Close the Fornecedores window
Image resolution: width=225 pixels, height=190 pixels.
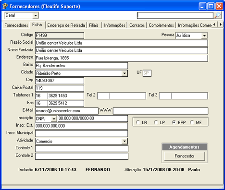(x=219, y=6)
